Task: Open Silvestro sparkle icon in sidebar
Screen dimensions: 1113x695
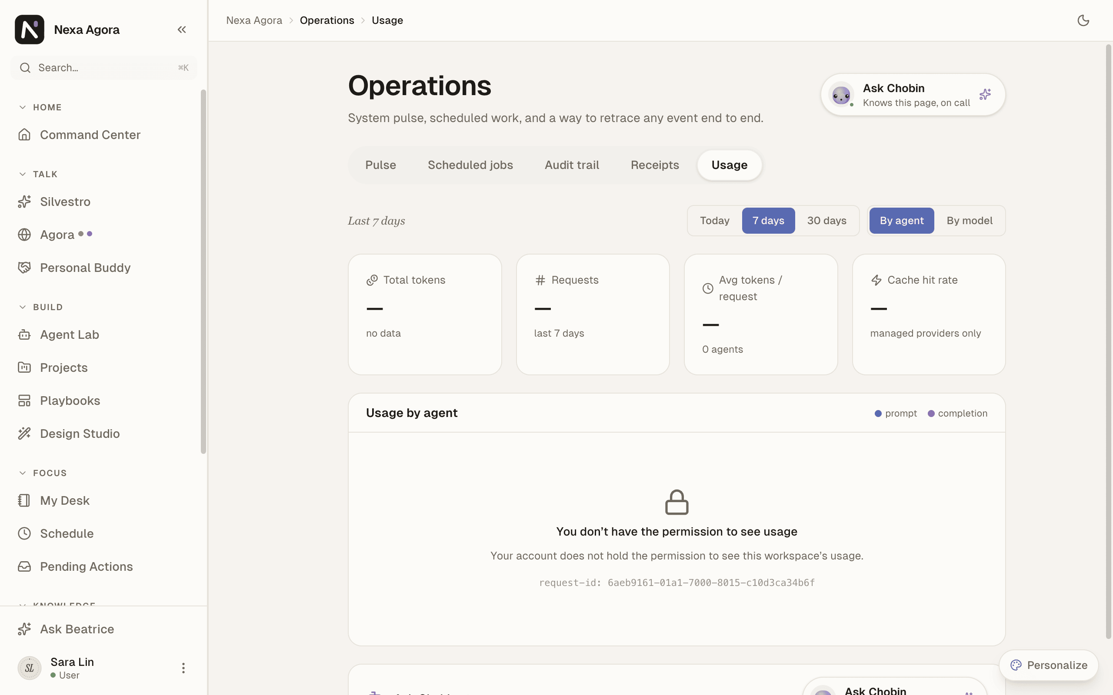Action: (x=24, y=201)
